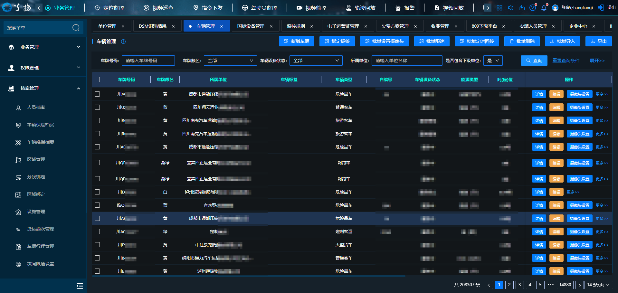Click the grid apps icon in header

pos(499,8)
